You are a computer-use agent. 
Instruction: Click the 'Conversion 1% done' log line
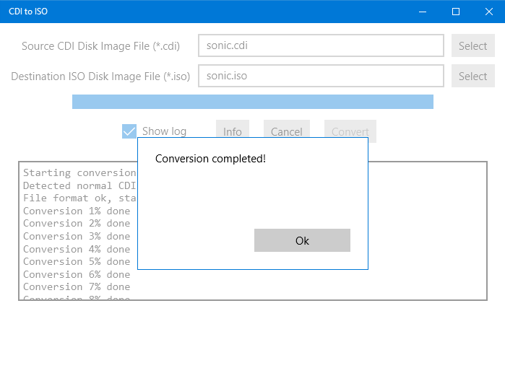coord(77,211)
